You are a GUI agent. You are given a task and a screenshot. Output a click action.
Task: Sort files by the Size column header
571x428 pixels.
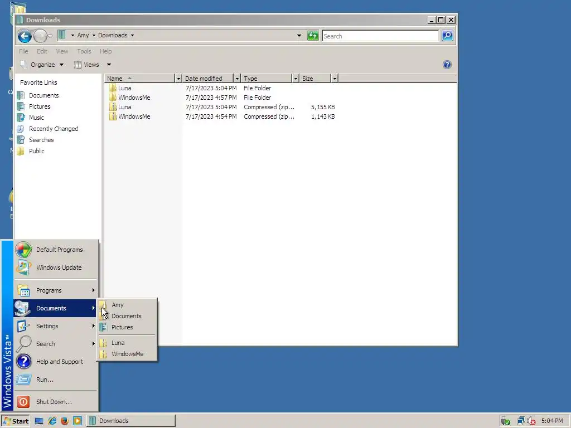(316, 79)
